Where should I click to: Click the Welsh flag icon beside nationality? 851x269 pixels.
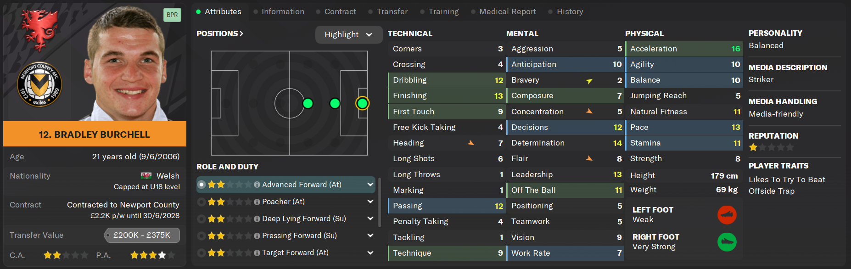pyautogui.click(x=146, y=176)
